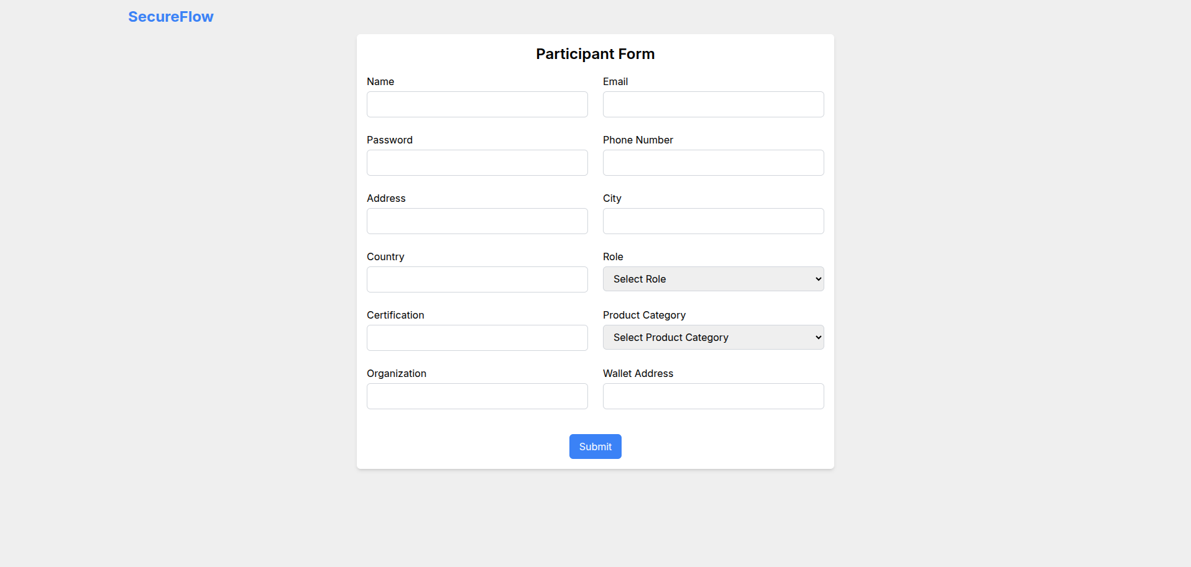The height and width of the screenshot is (567, 1191).
Task: Click the 'Wallet Address' label text
Action: [x=638, y=374]
